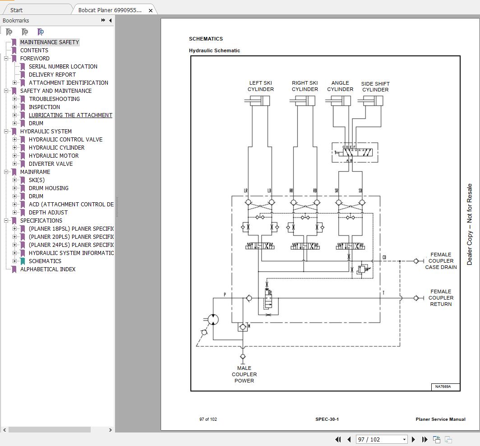Click the delete bookmark icon
This screenshot has width=480, height=446.
(x=9, y=32)
